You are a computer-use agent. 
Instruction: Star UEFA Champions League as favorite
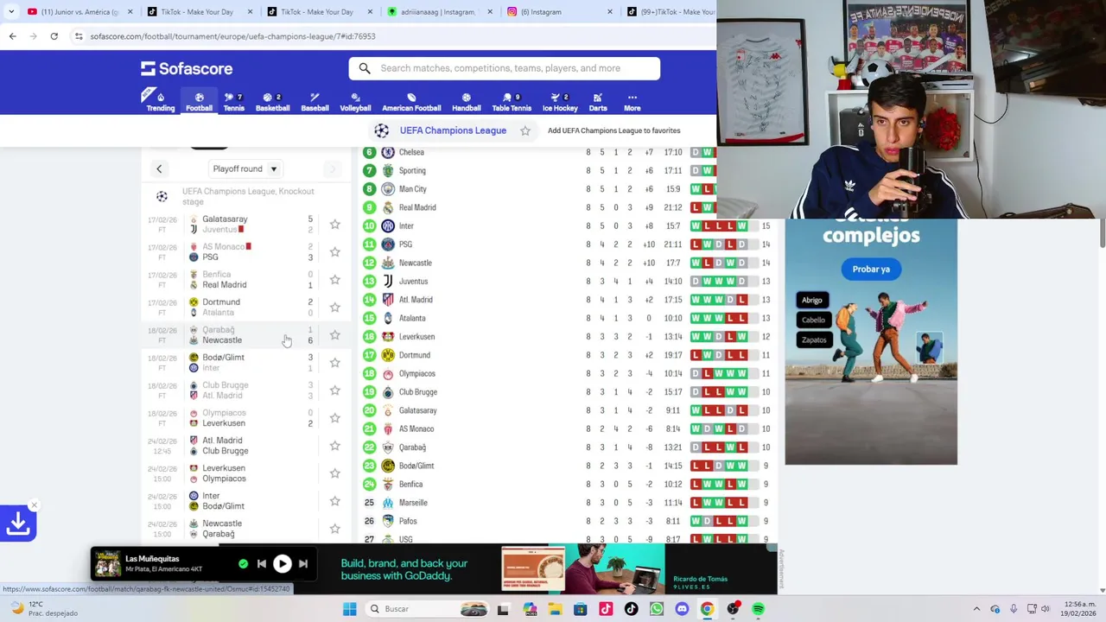click(x=524, y=130)
